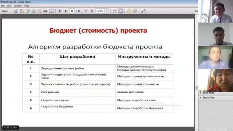233x131 pixels.
Task: Click the fit width scrolling icon
Action: (114, 11)
